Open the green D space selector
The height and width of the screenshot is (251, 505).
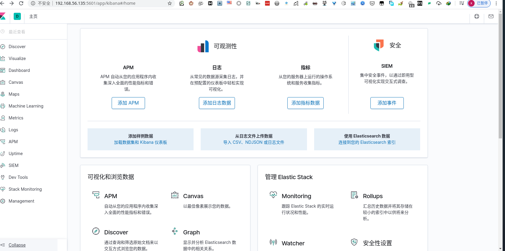[x=17, y=16]
